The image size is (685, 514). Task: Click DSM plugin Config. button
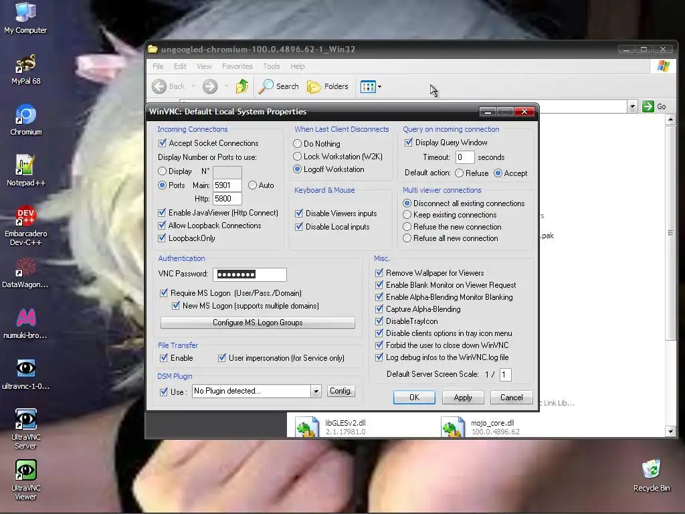(340, 391)
